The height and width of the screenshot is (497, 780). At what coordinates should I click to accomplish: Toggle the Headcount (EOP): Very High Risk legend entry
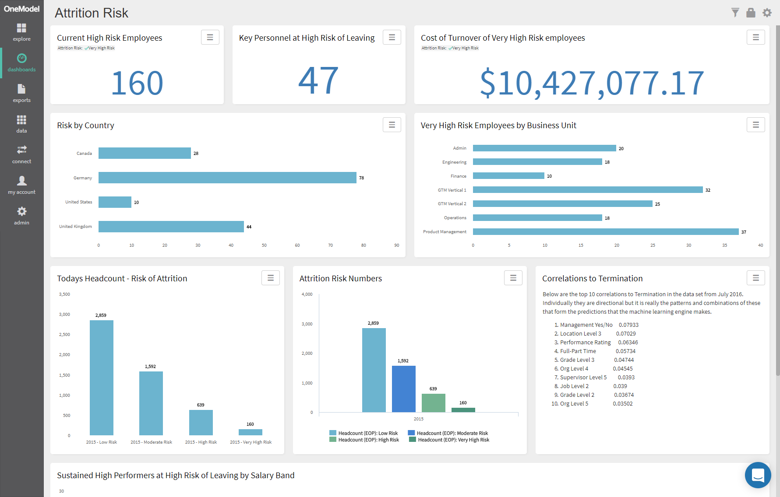coord(455,440)
